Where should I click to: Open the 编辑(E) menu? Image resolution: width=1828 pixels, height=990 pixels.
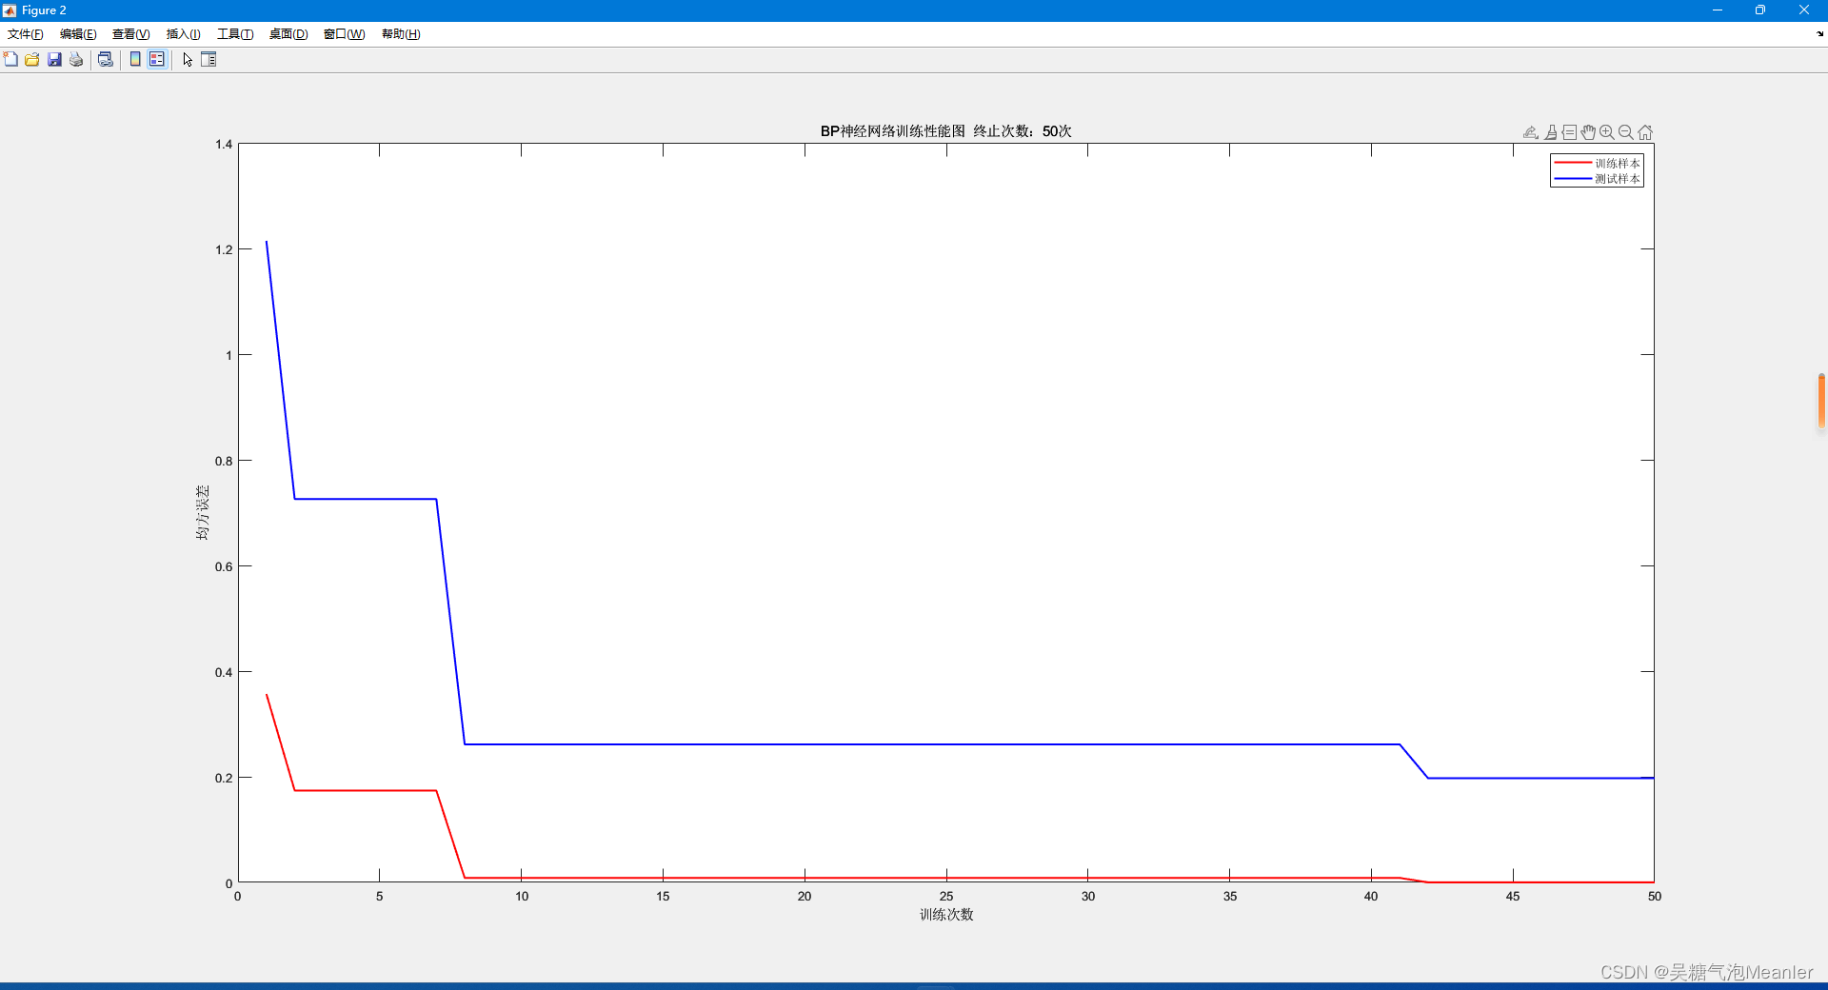[x=78, y=34]
